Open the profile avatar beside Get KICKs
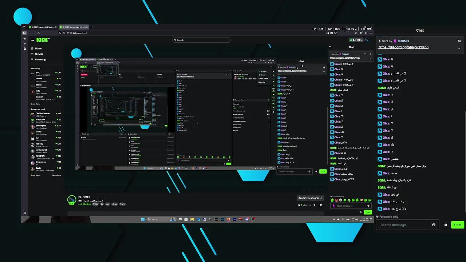Image resolution: width=466 pixels, height=262 pixels. coord(367,40)
